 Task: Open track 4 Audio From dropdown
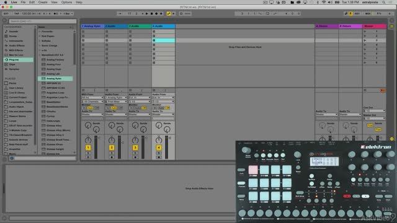163,98
